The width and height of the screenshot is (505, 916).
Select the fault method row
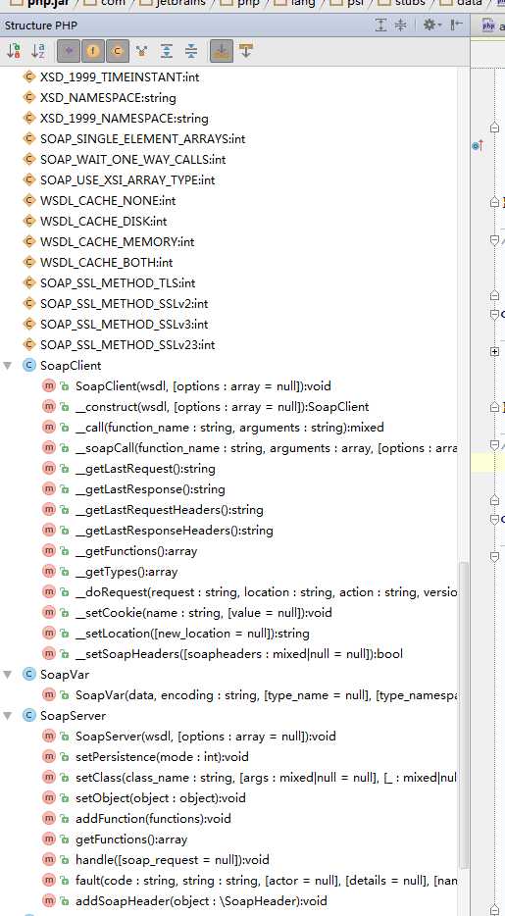[x=266, y=881]
